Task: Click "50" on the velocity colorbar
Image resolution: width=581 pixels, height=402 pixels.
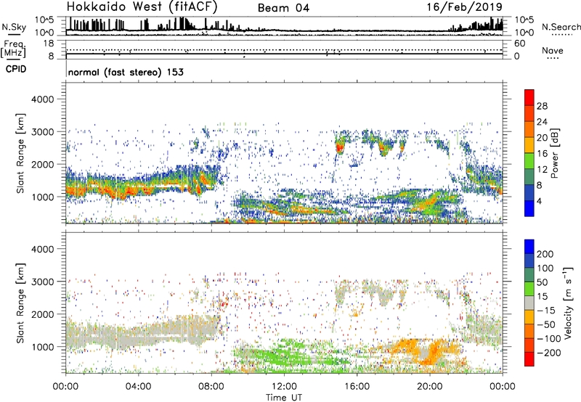Action: coord(542,282)
